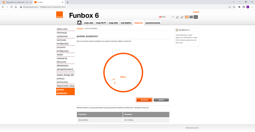
Task: Open the zaawansowane tab
Action: tap(153, 23)
